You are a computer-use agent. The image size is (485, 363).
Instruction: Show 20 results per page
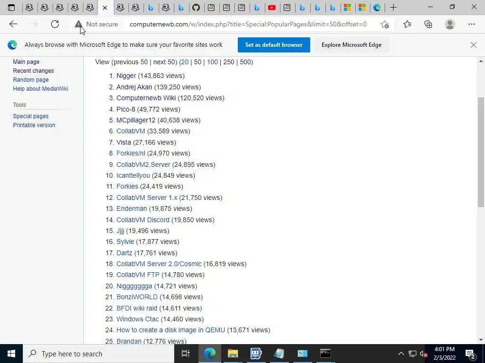point(185,62)
